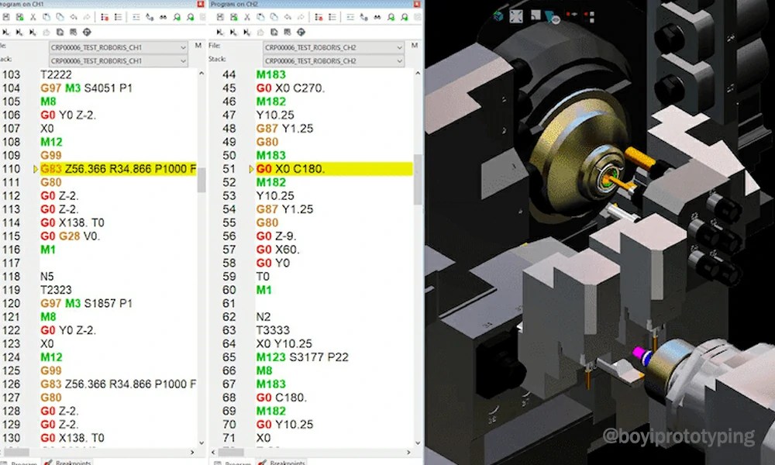
Task: Click first step-run icon in CH2 second toolbar
Action: point(220,32)
